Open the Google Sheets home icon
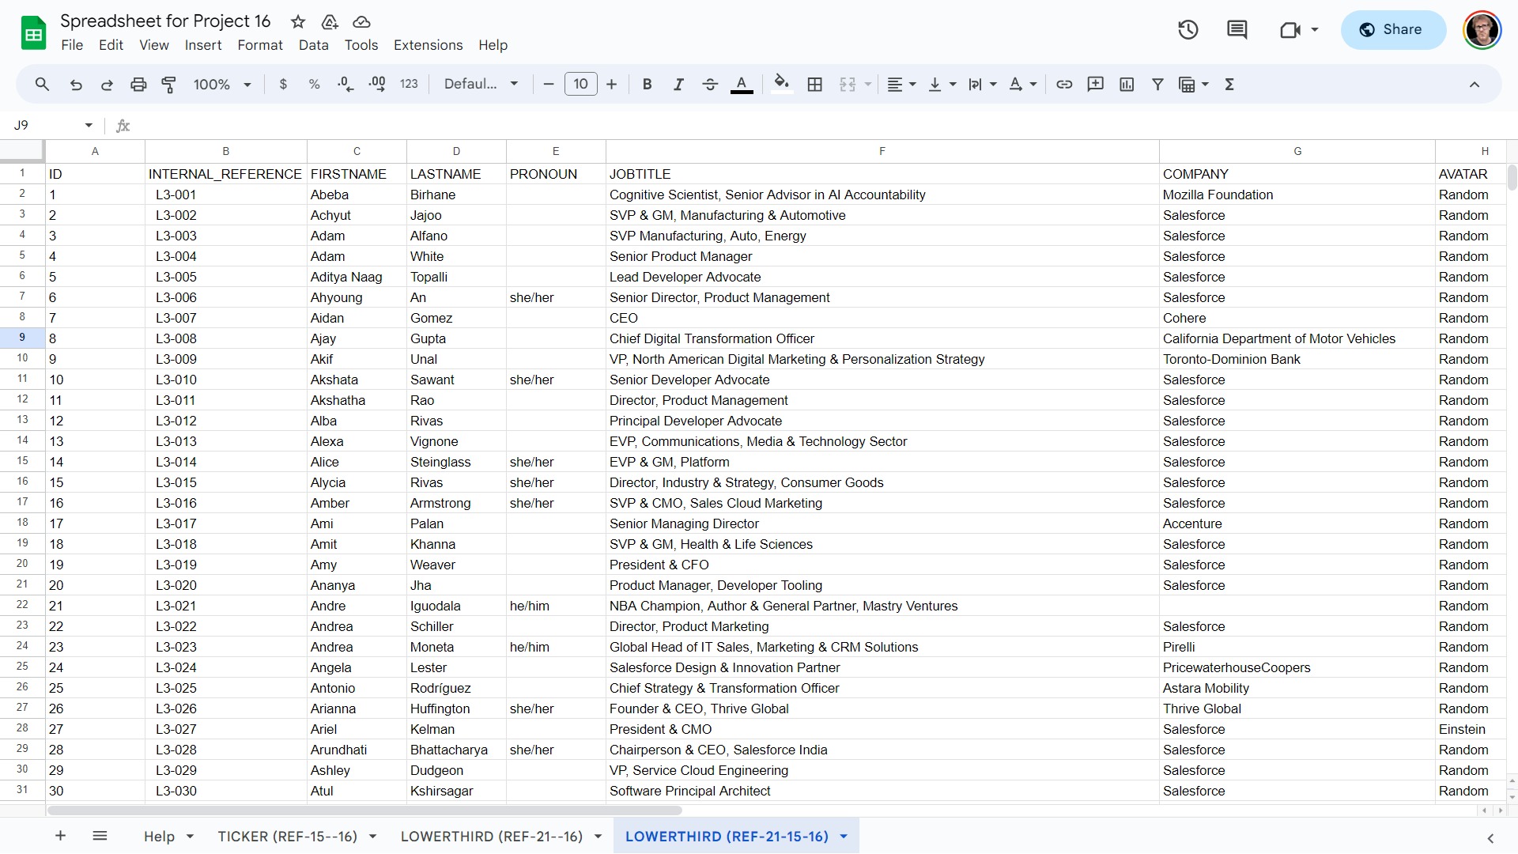 coord(33,32)
